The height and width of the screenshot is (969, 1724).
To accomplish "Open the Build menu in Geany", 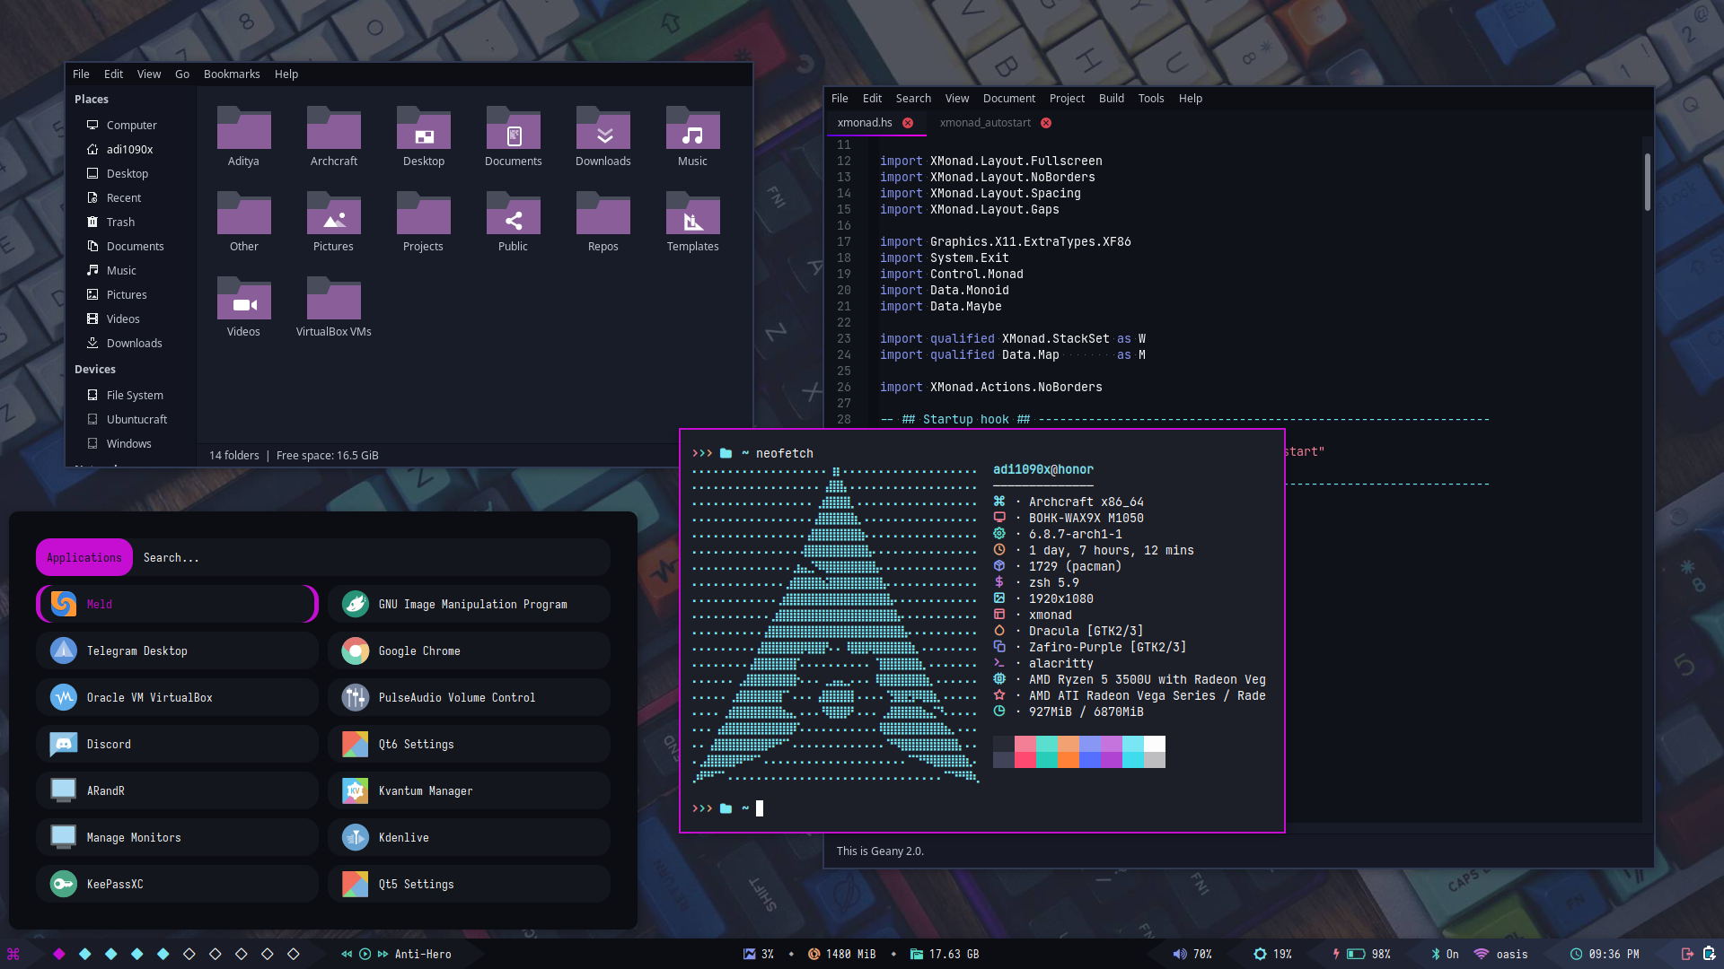I will 1111,99.
